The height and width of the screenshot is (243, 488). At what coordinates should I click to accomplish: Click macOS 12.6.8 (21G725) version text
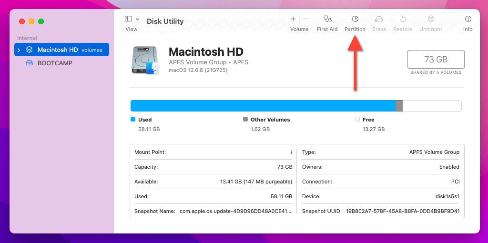click(x=198, y=71)
